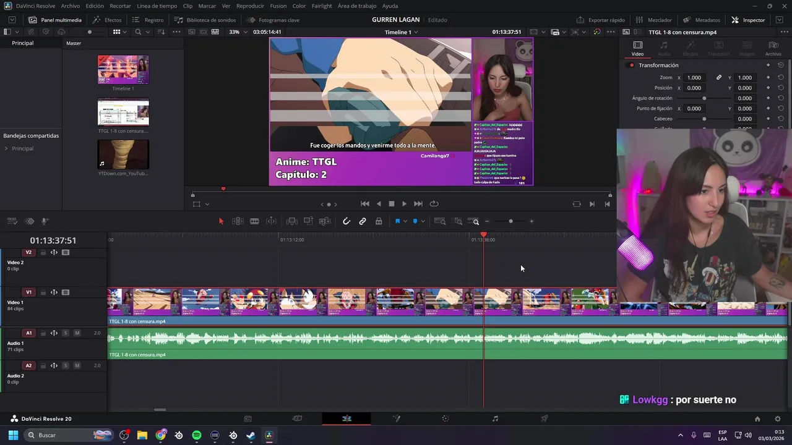This screenshot has height=445, width=792.
Task: Jump to first frame in viewer
Action: 365,204
